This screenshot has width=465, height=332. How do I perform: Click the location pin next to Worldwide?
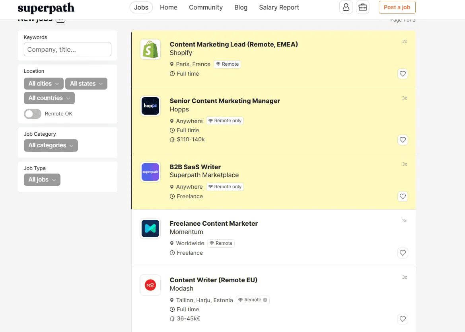172,243
